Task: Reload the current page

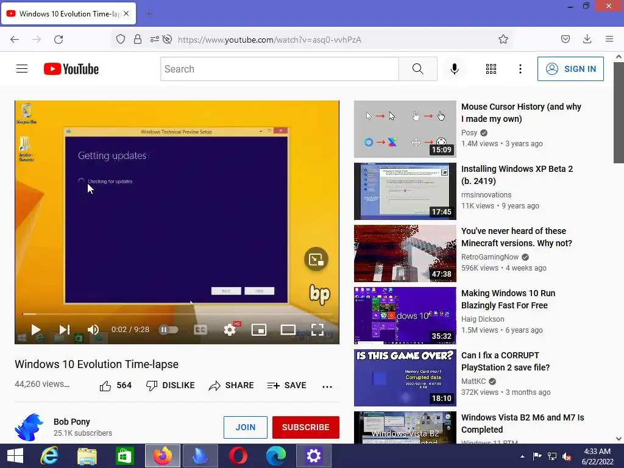Action: point(58,40)
